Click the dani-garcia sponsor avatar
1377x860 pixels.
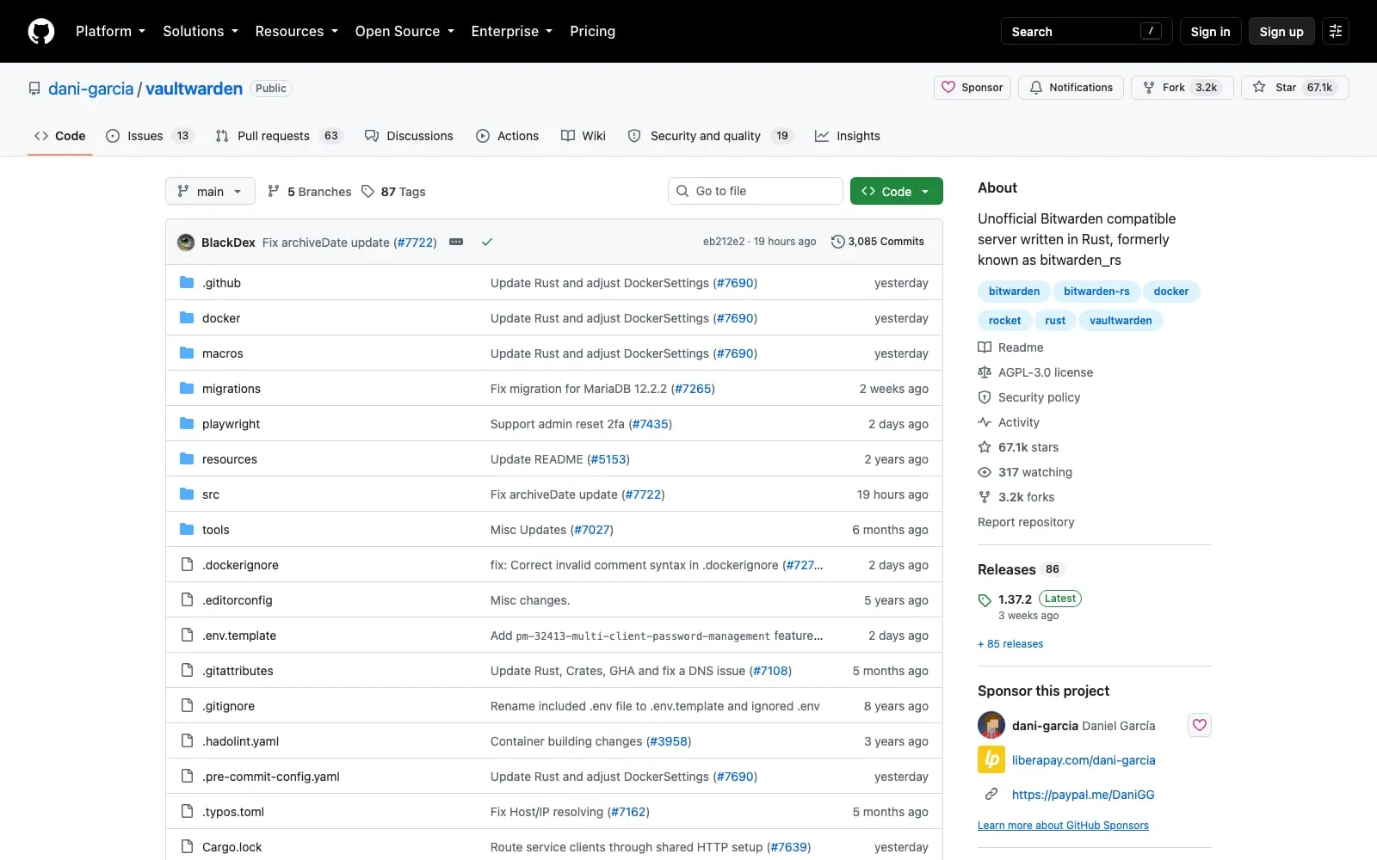coord(991,725)
